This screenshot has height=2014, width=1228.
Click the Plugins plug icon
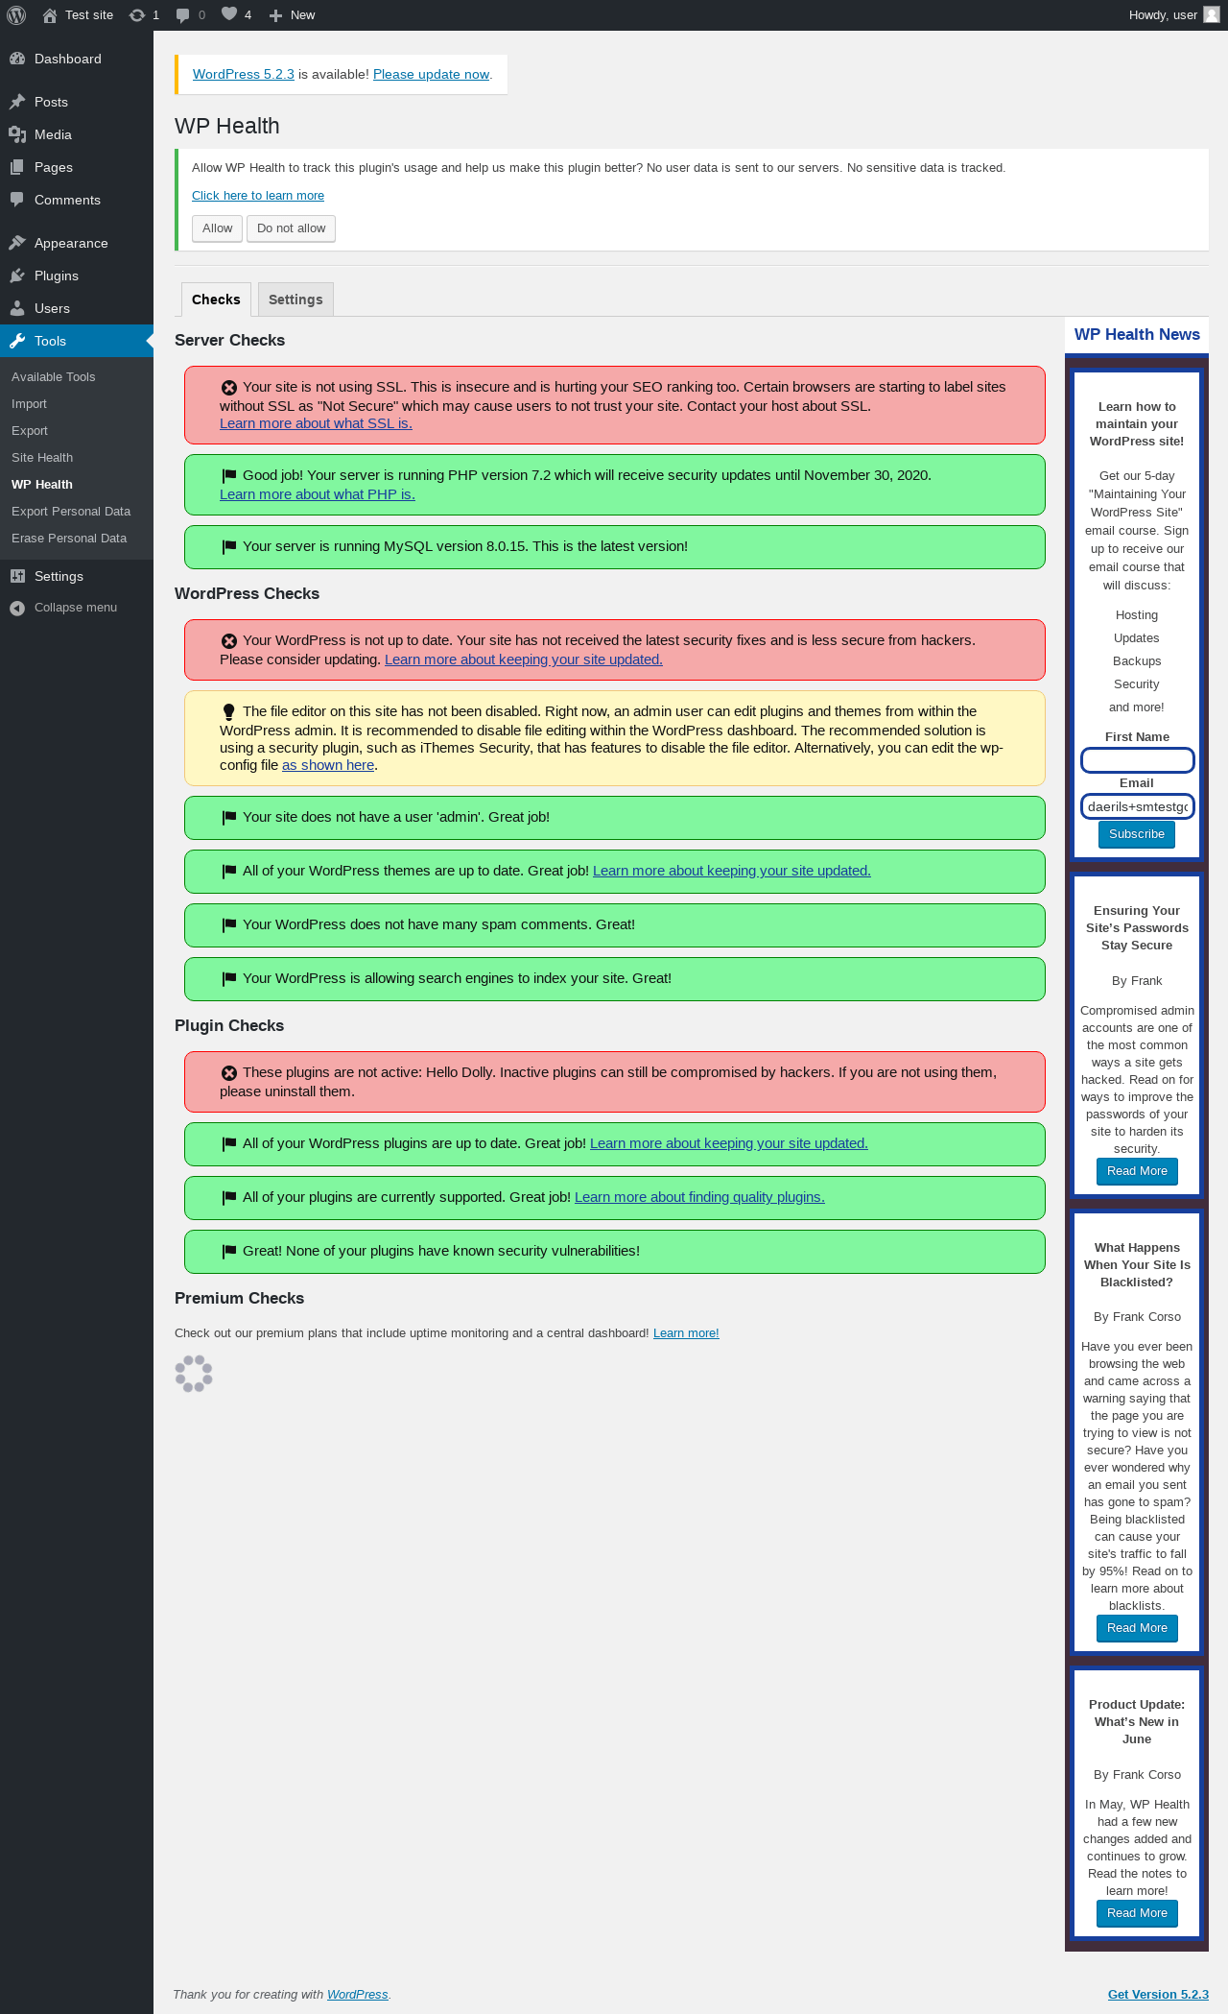click(17, 276)
